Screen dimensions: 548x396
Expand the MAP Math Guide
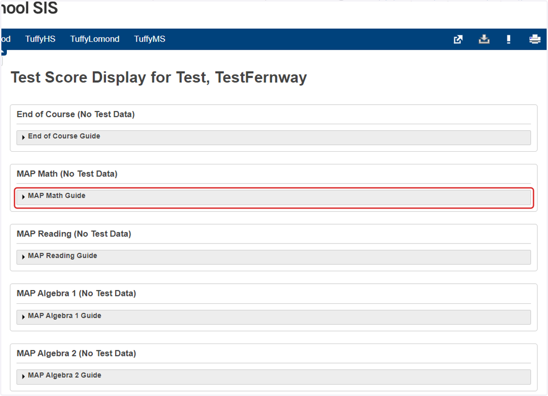[274, 197]
